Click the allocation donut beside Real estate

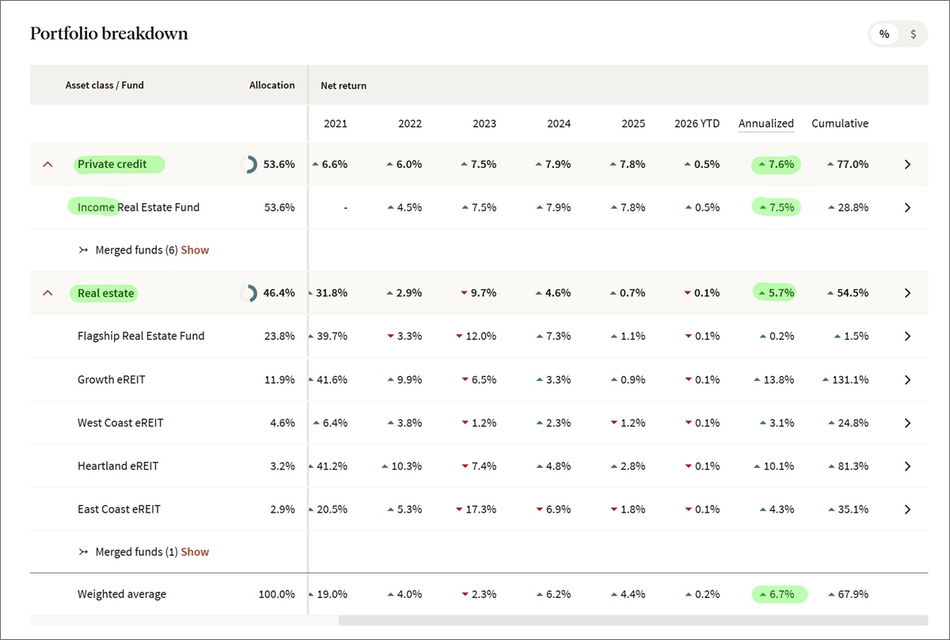coord(248,292)
